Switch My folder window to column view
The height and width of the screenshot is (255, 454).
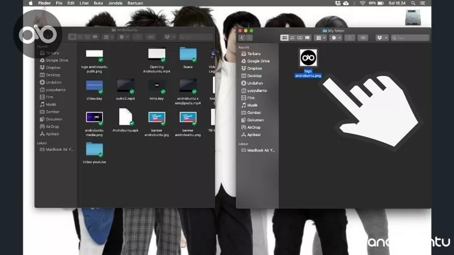click(300, 38)
